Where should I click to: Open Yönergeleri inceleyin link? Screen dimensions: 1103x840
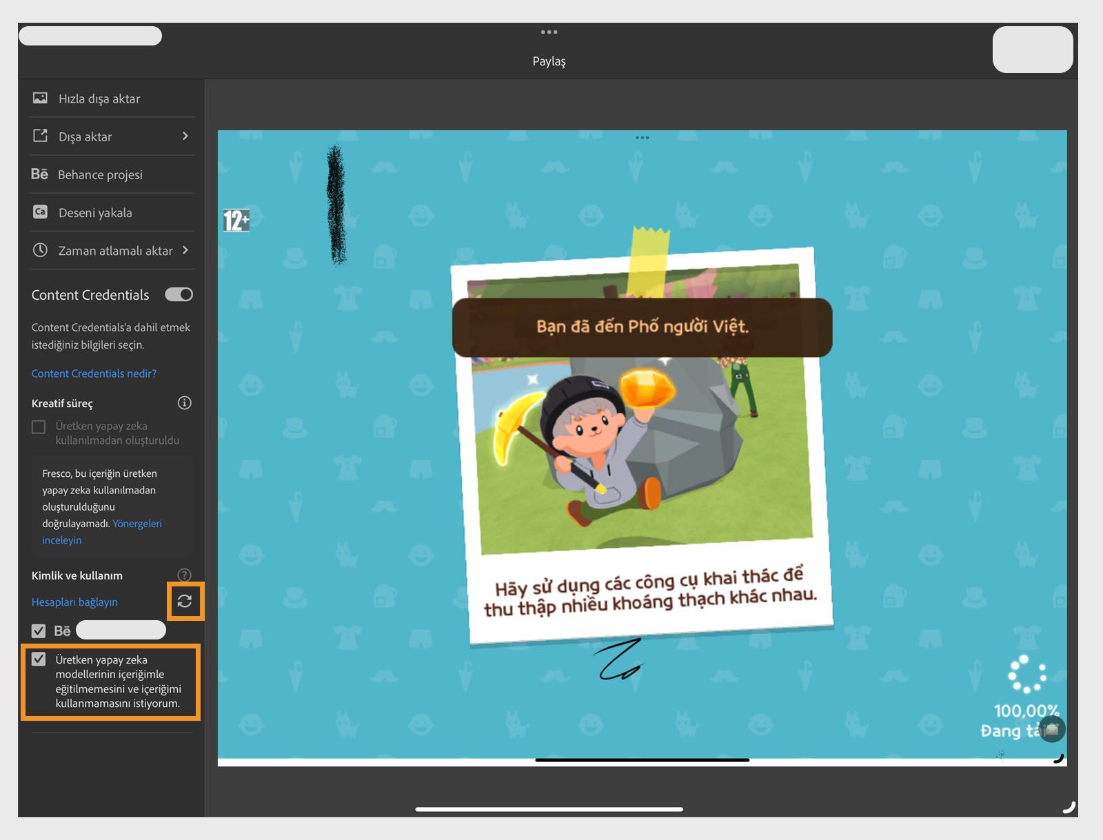point(102,531)
